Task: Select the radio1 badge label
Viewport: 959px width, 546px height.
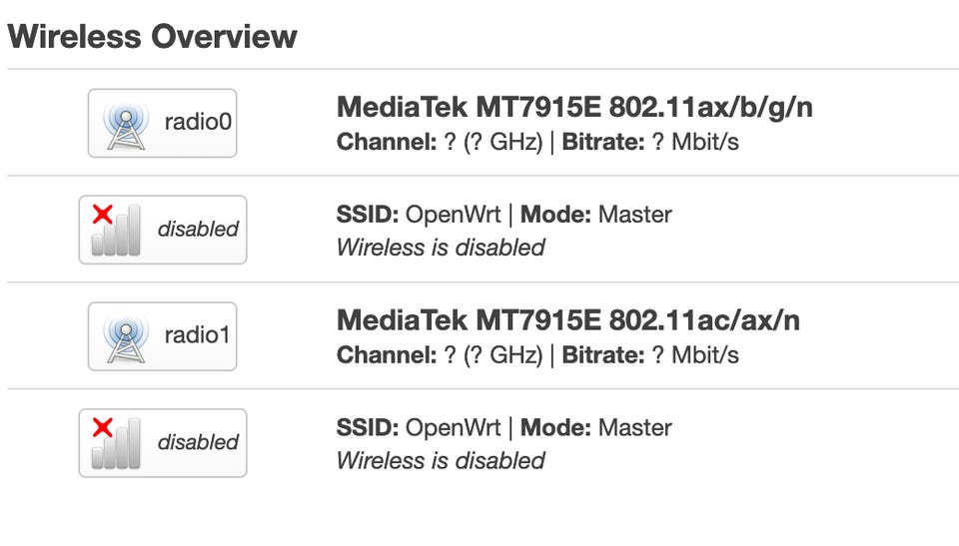Action: [x=197, y=335]
